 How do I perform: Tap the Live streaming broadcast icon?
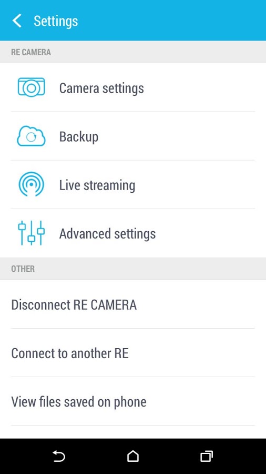pyautogui.click(x=31, y=184)
